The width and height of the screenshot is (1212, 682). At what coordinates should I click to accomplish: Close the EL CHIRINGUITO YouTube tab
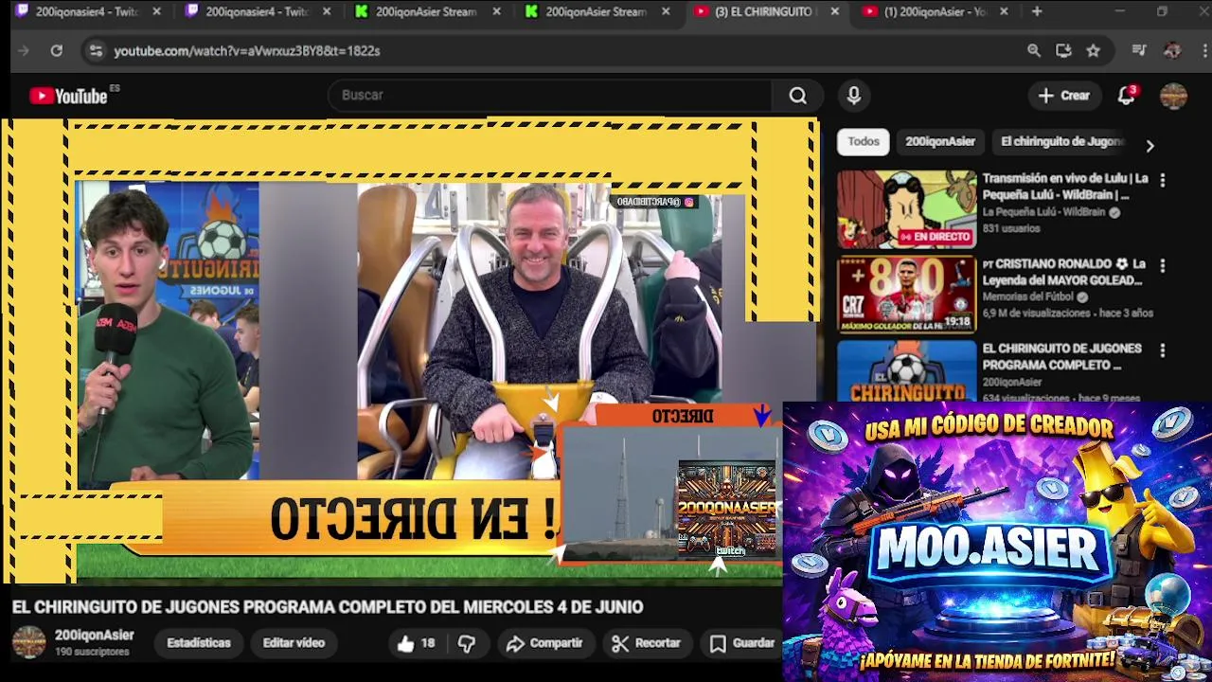tap(834, 12)
